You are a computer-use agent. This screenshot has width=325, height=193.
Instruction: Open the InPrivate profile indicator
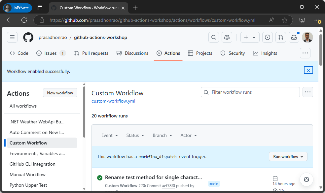18,8
